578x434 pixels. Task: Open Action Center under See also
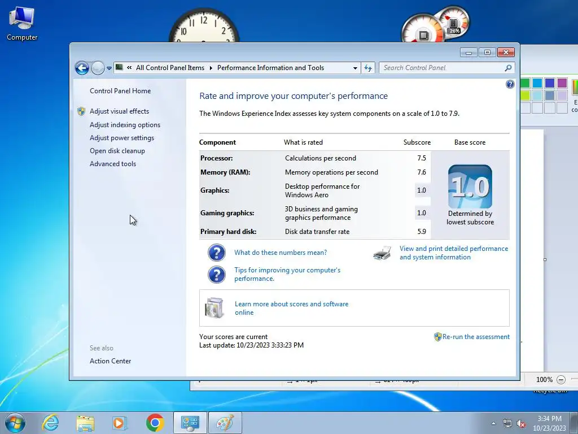110,361
